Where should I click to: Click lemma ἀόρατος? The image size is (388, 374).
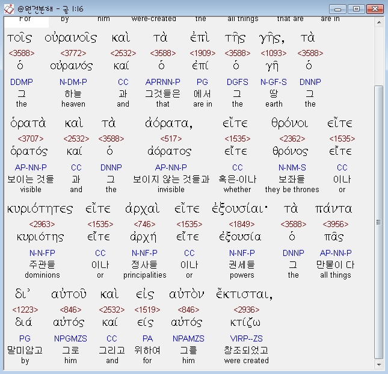click(x=170, y=151)
